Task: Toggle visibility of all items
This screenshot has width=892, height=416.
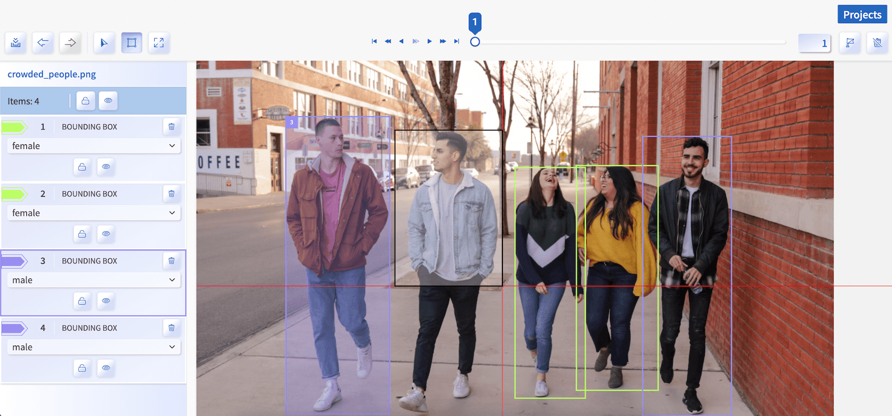Action: tap(108, 101)
